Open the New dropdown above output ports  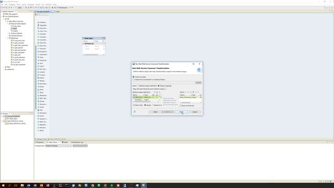tap(182, 92)
